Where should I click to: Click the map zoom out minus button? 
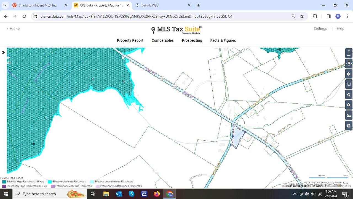click(349, 56)
